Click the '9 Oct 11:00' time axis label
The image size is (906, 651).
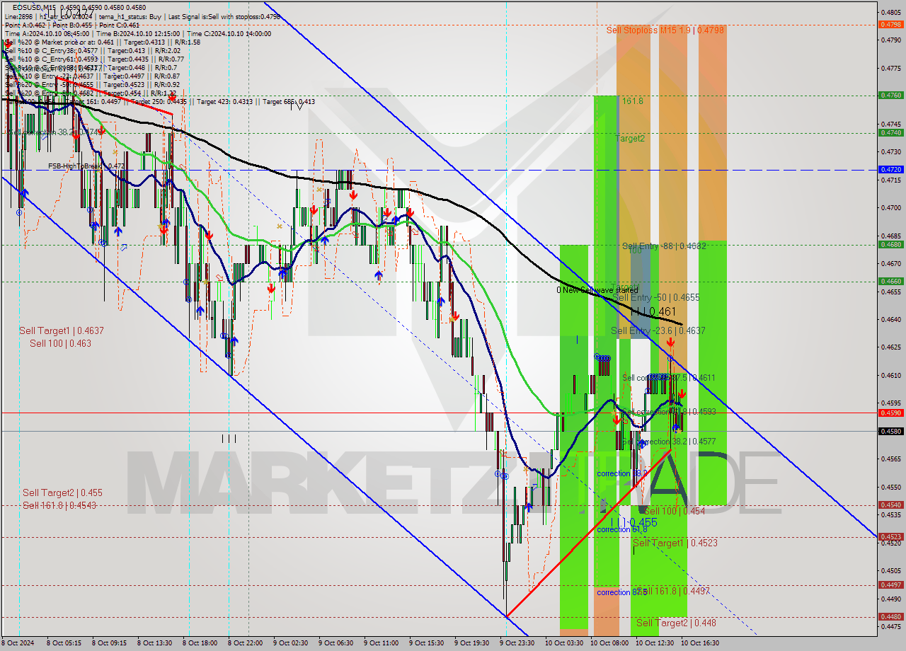[x=381, y=643]
